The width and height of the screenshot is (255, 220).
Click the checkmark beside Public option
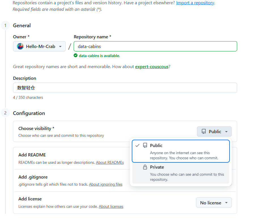click(x=137, y=145)
